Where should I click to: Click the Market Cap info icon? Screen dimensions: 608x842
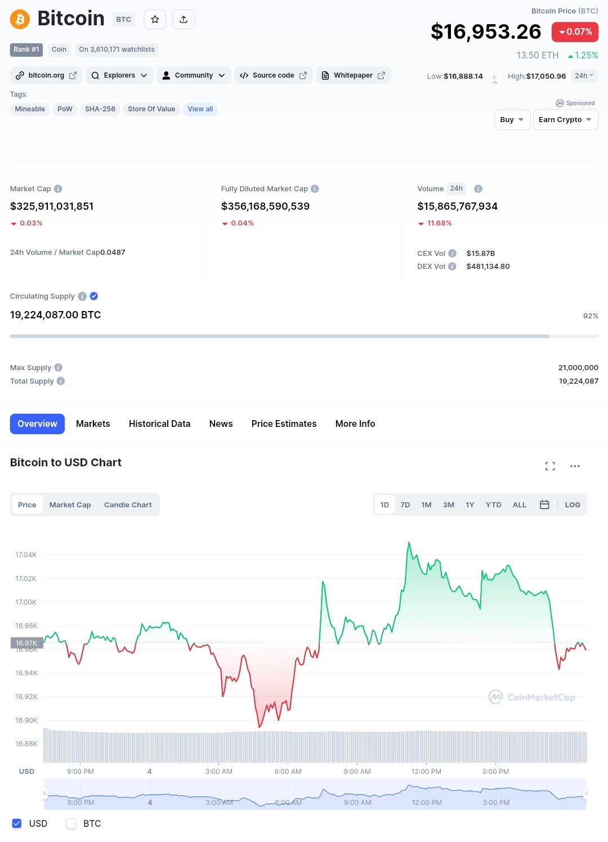pos(58,189)
